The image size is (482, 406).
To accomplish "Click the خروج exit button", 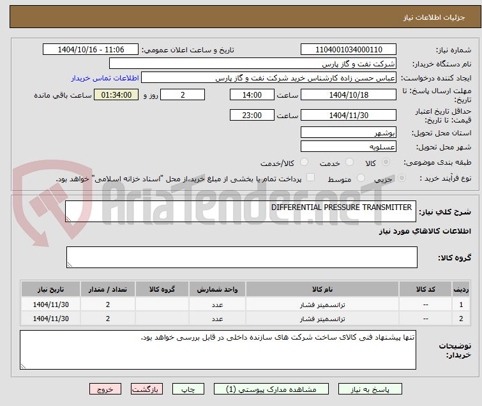I will (x=105, y=389).
